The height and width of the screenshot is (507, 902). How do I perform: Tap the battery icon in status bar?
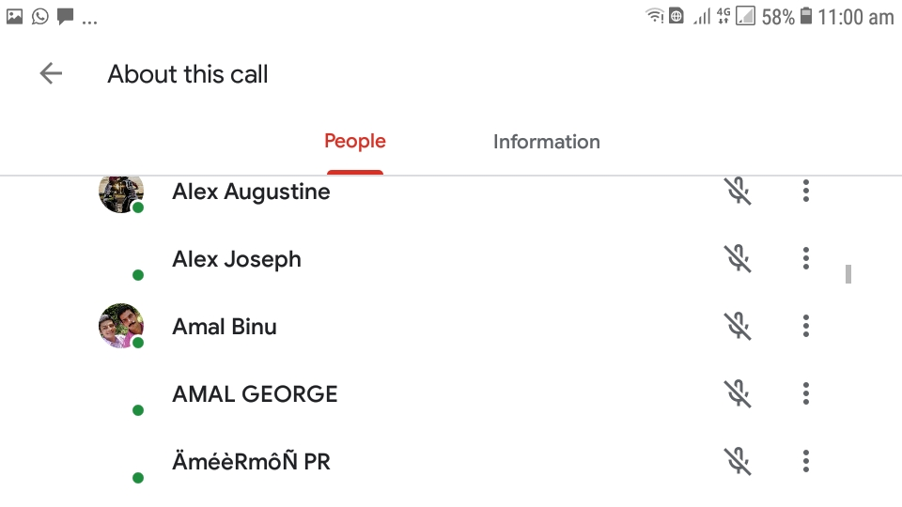click(805, 16)
